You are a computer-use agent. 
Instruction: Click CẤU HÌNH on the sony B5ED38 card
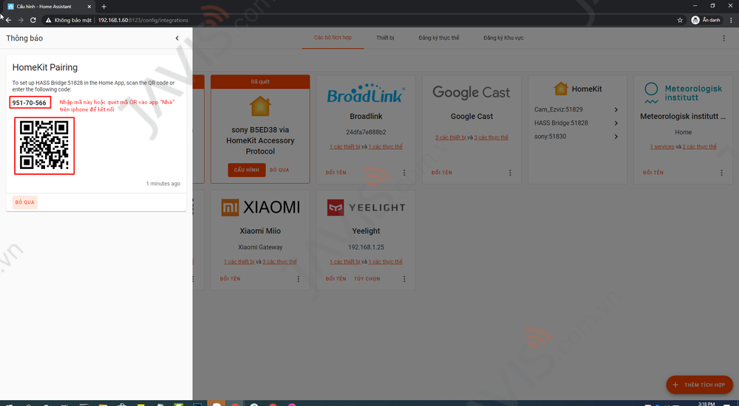click(x=247, y=170)
